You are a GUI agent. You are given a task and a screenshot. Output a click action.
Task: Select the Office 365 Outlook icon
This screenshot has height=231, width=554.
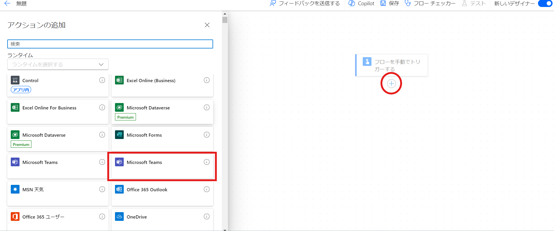pyautogui.click(x=119, y=190)
